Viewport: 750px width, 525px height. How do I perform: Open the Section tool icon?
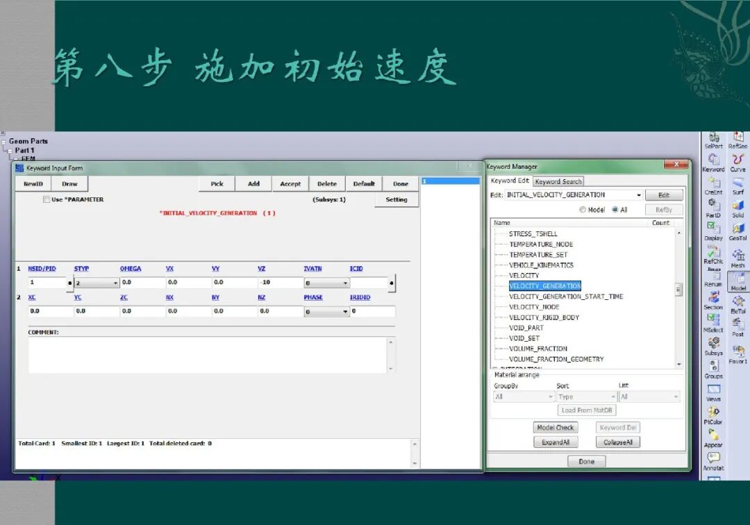(714, 301)
